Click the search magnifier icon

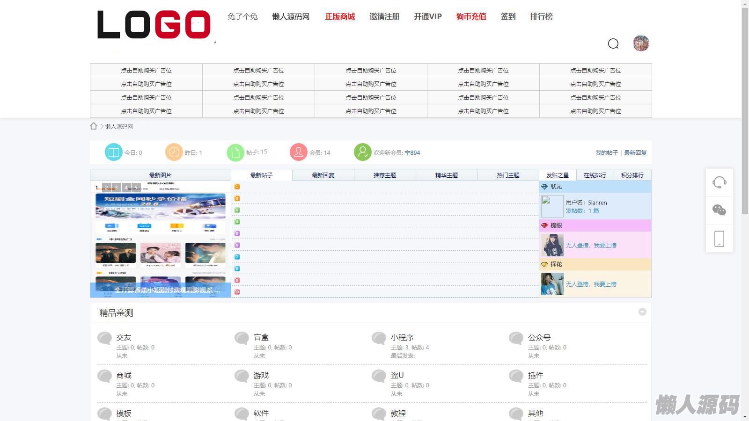(613, 44)
